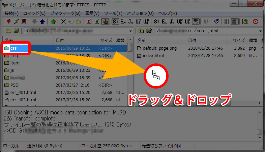This screenshot has height=152, width=265.
Task: Toggle Binary transfer mode (B)
Action: (97, 21)
